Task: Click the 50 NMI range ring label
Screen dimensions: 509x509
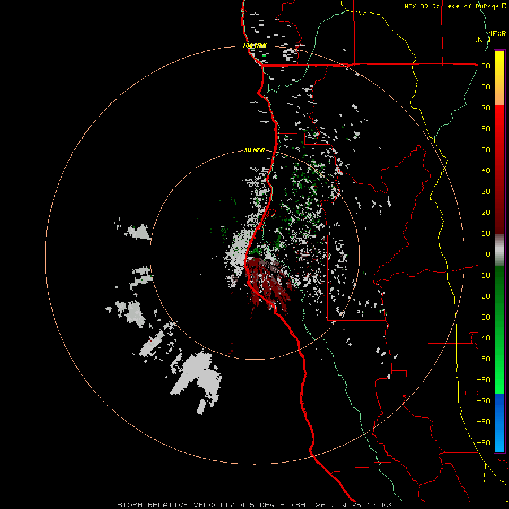Action: pyautogui.click(x=255, y=150)
